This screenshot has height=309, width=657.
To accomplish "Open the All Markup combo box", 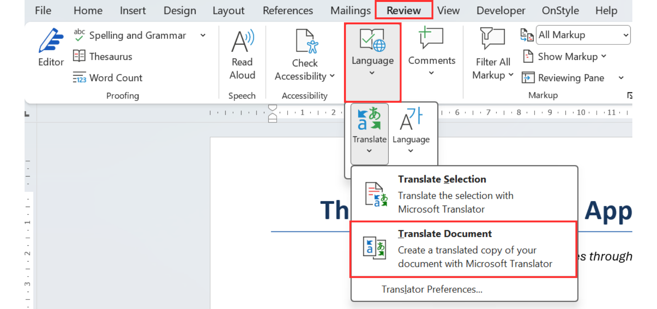I will [583, 35].
